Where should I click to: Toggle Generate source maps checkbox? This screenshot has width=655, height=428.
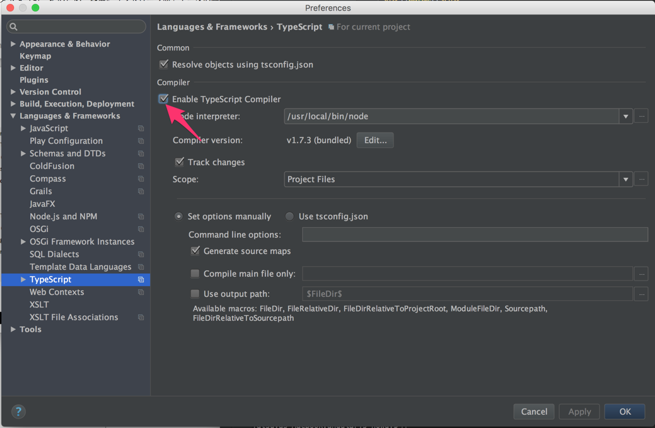[x=195, y=251]
